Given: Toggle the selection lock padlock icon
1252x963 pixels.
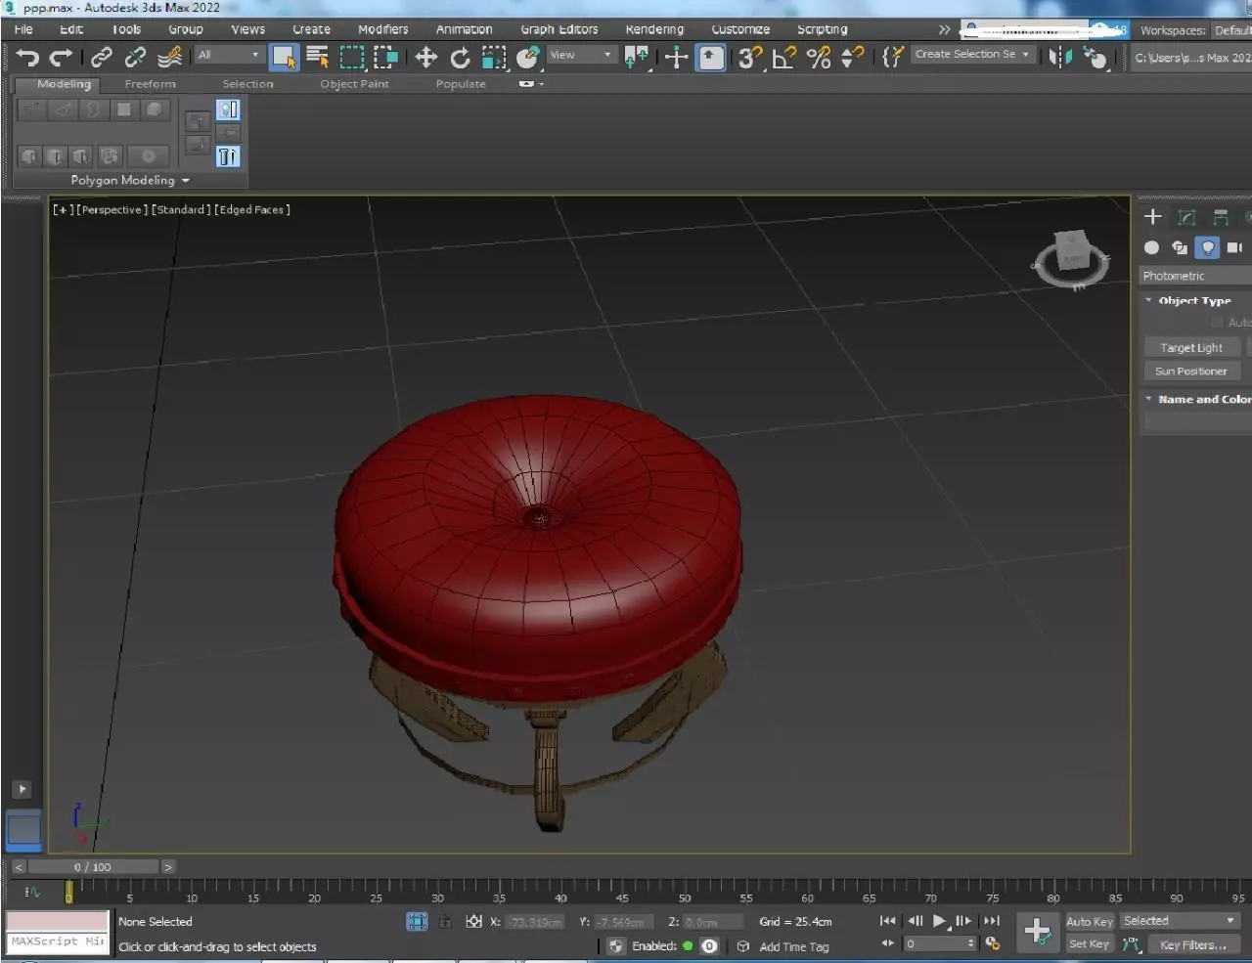Looking at the screenshot, I should [x=445, y=921].
